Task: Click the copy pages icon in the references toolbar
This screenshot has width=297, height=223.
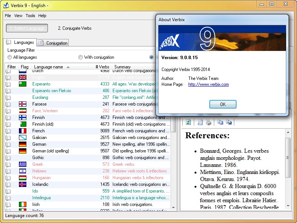Action: (x=220, y=122)
